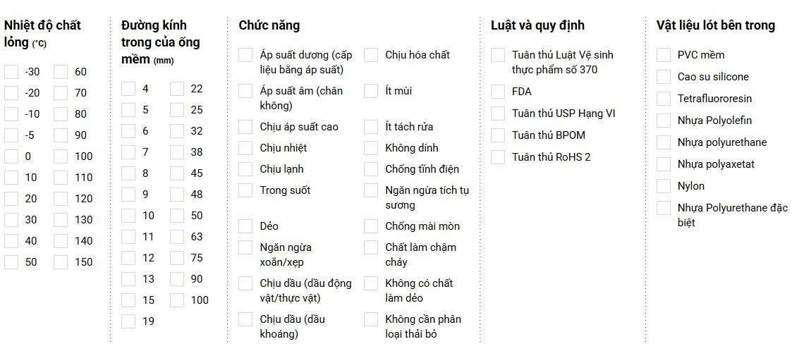Select the Cao su silicone checkbox

[664, 77]
